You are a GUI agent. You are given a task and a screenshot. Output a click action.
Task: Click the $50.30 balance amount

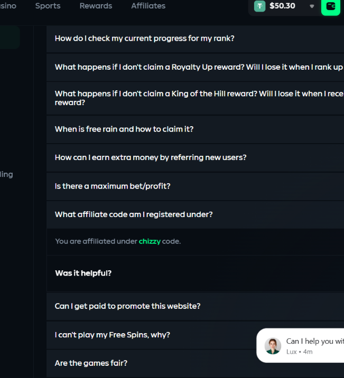282,6
